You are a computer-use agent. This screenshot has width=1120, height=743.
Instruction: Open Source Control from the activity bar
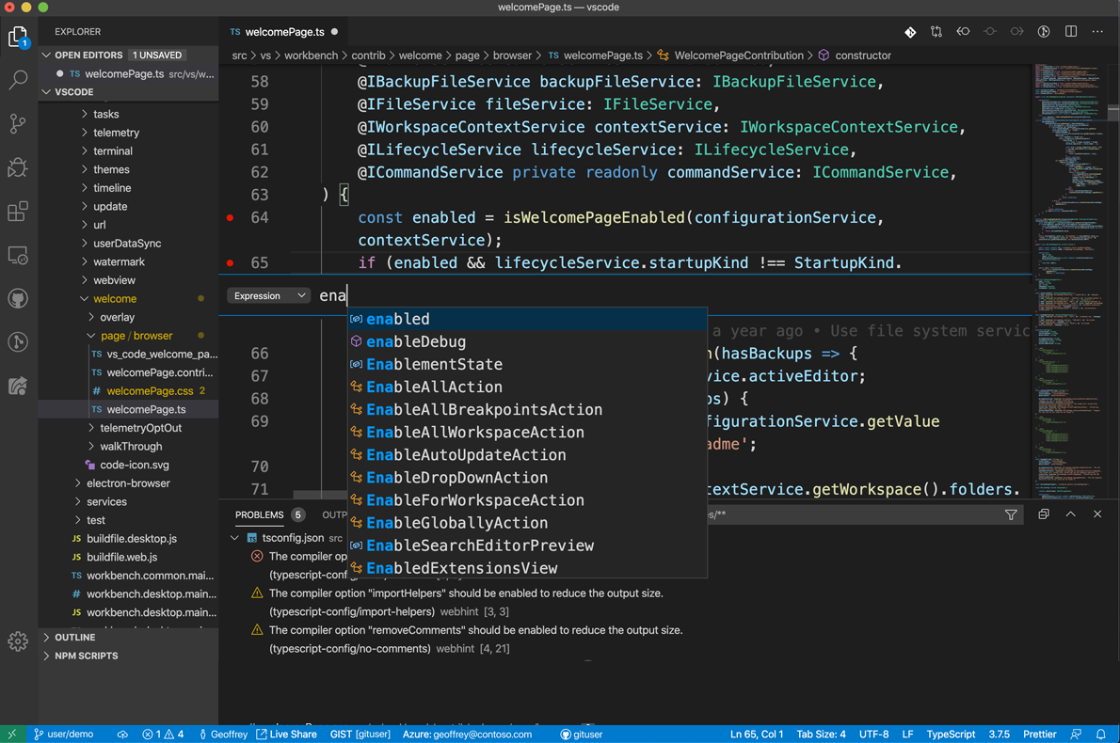[17, 123]
